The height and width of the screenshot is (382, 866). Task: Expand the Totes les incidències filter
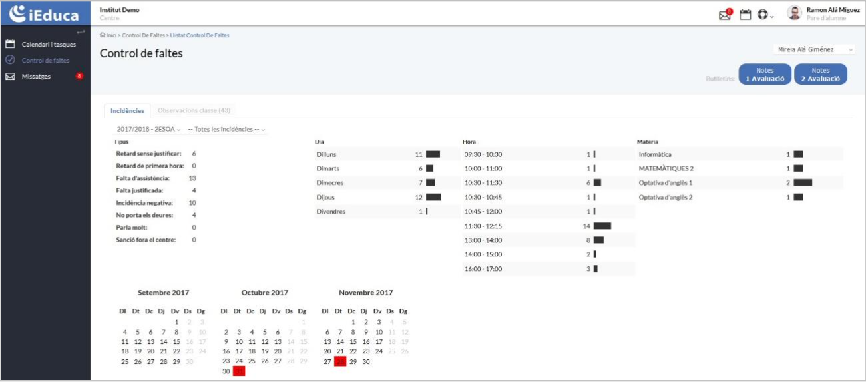pos(226,128)
